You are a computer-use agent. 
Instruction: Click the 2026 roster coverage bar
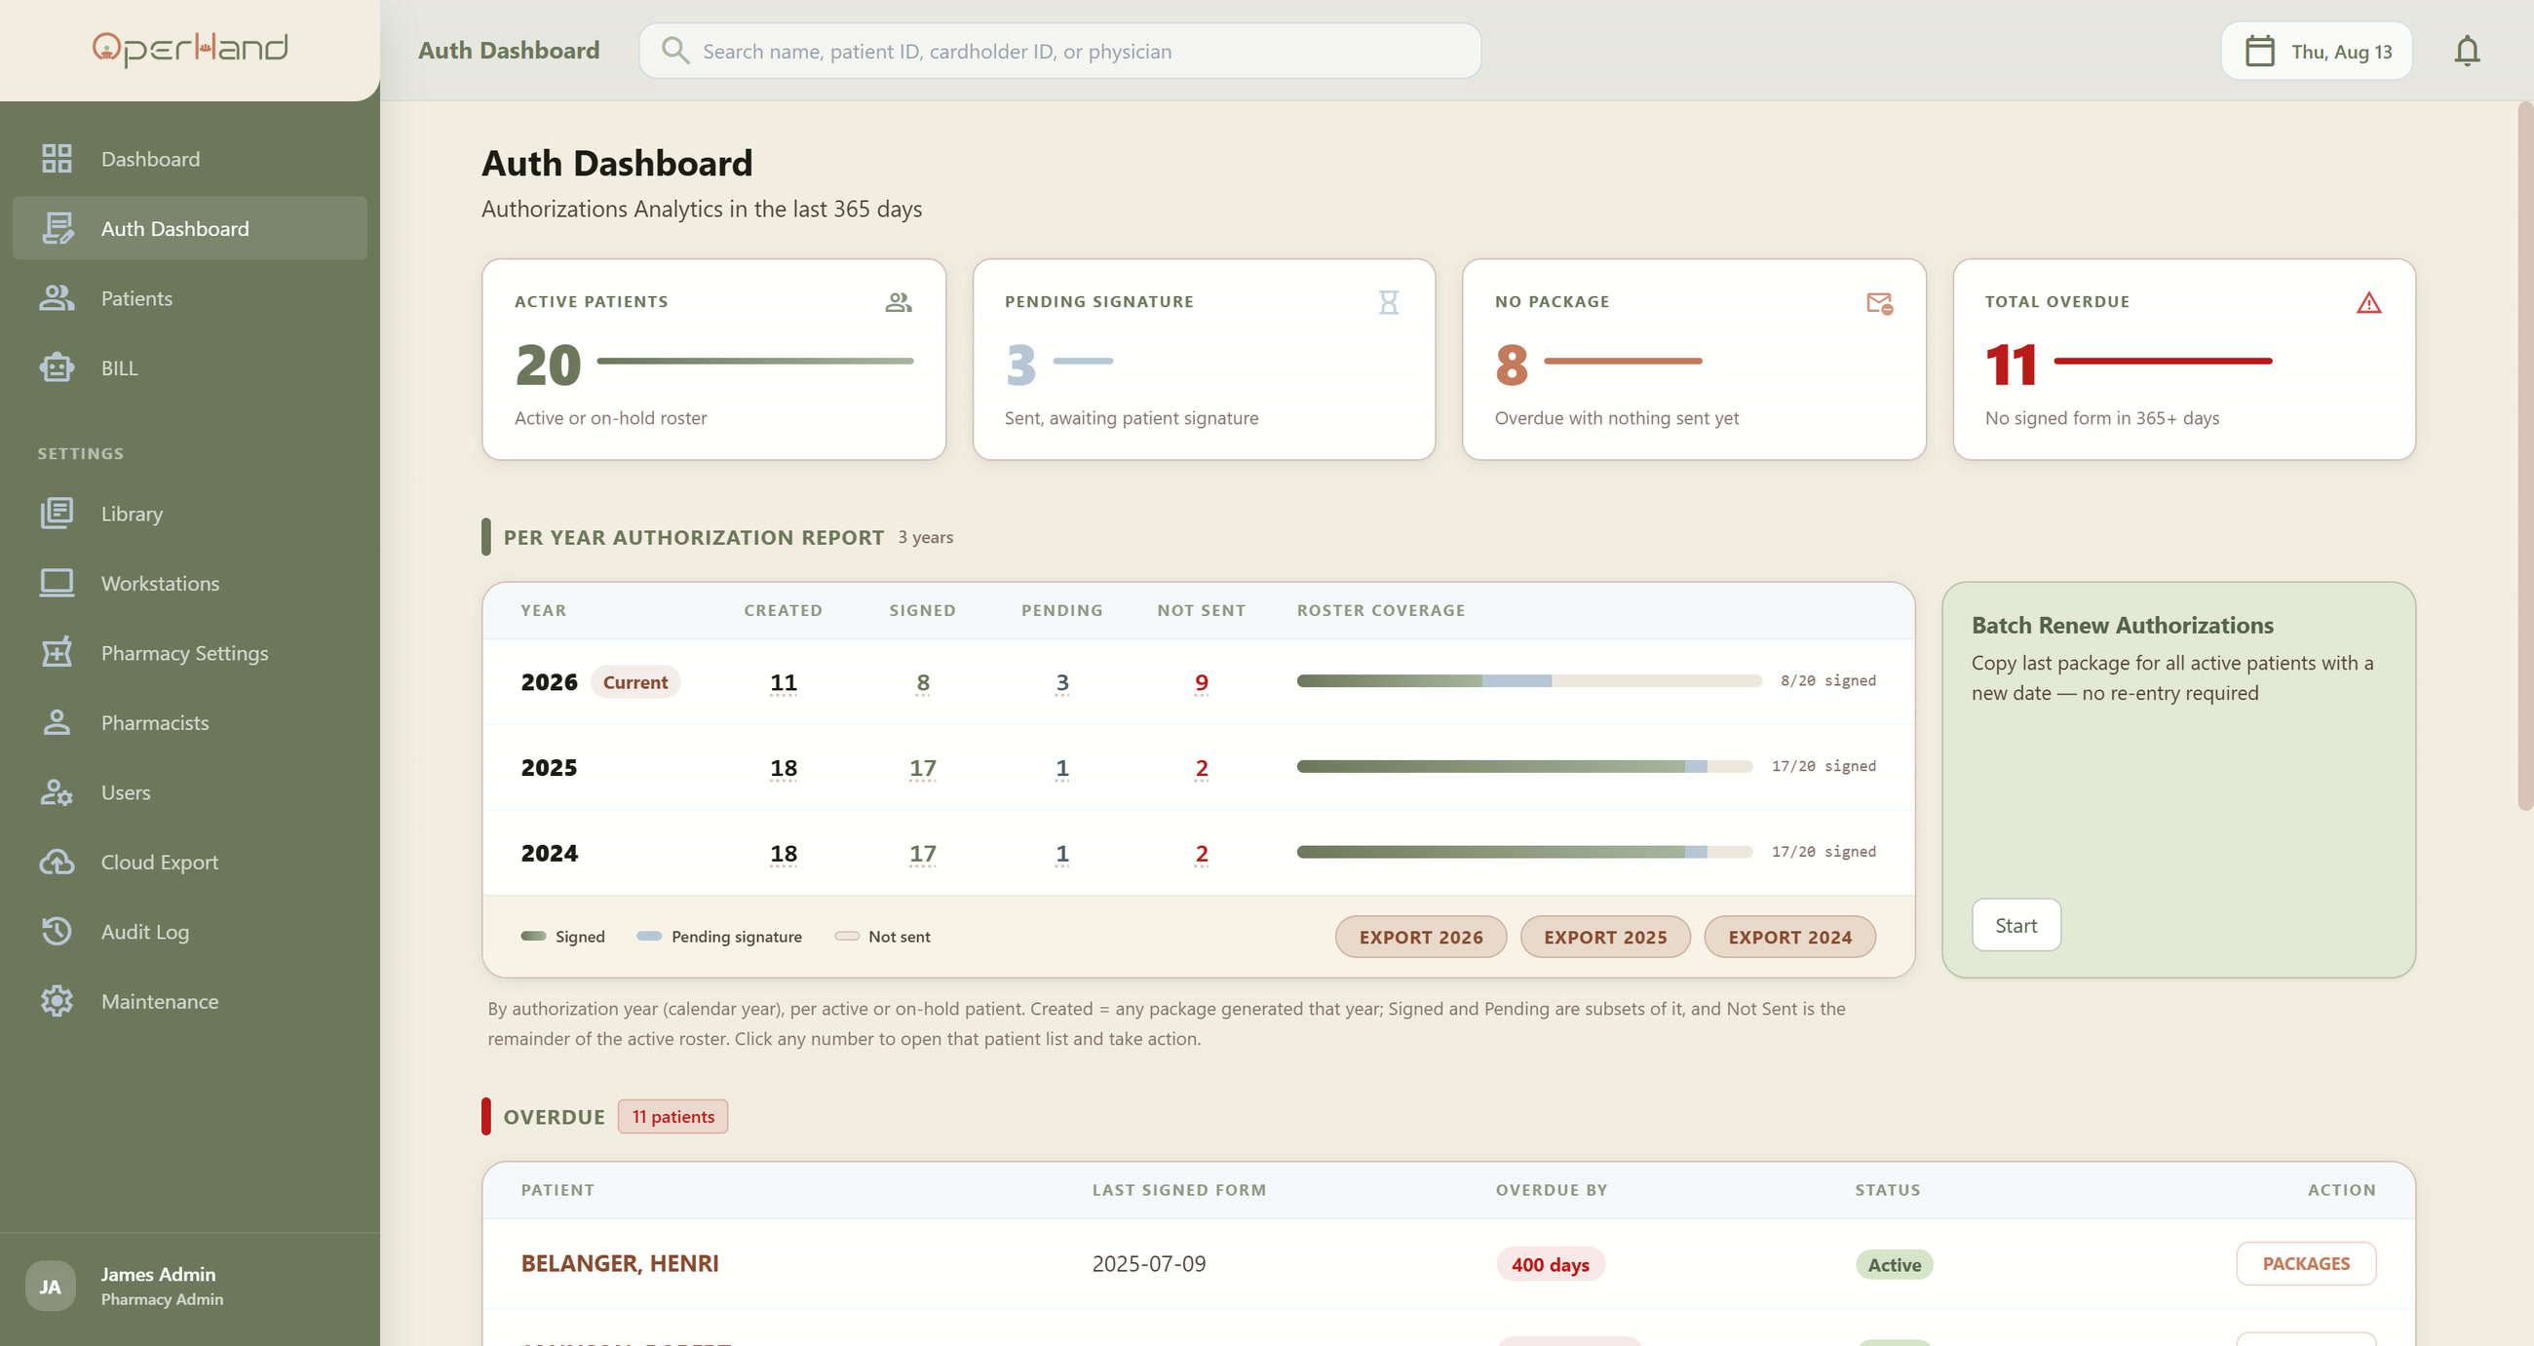click(1528, 681)
